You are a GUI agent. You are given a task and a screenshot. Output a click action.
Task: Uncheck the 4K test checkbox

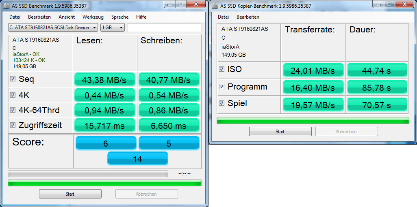pyautogui.click(x=13, y=95)
